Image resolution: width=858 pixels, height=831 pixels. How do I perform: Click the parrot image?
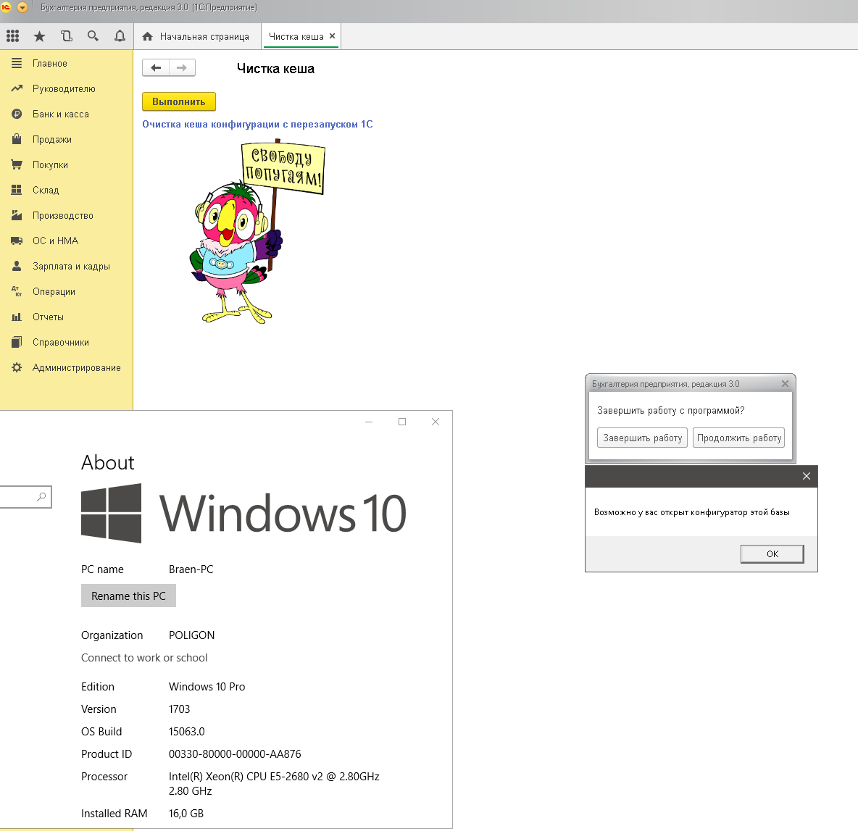pyautogui.click(x=257, y=231)
